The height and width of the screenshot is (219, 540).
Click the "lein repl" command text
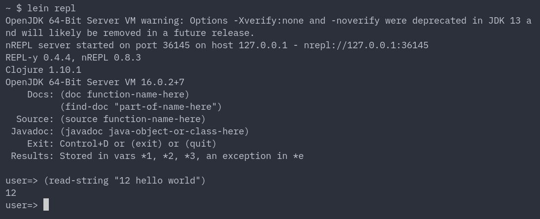click(51, 8)
